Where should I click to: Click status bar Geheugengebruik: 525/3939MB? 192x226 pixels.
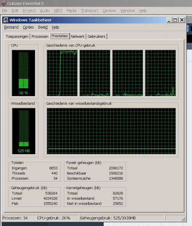point(122,218)
